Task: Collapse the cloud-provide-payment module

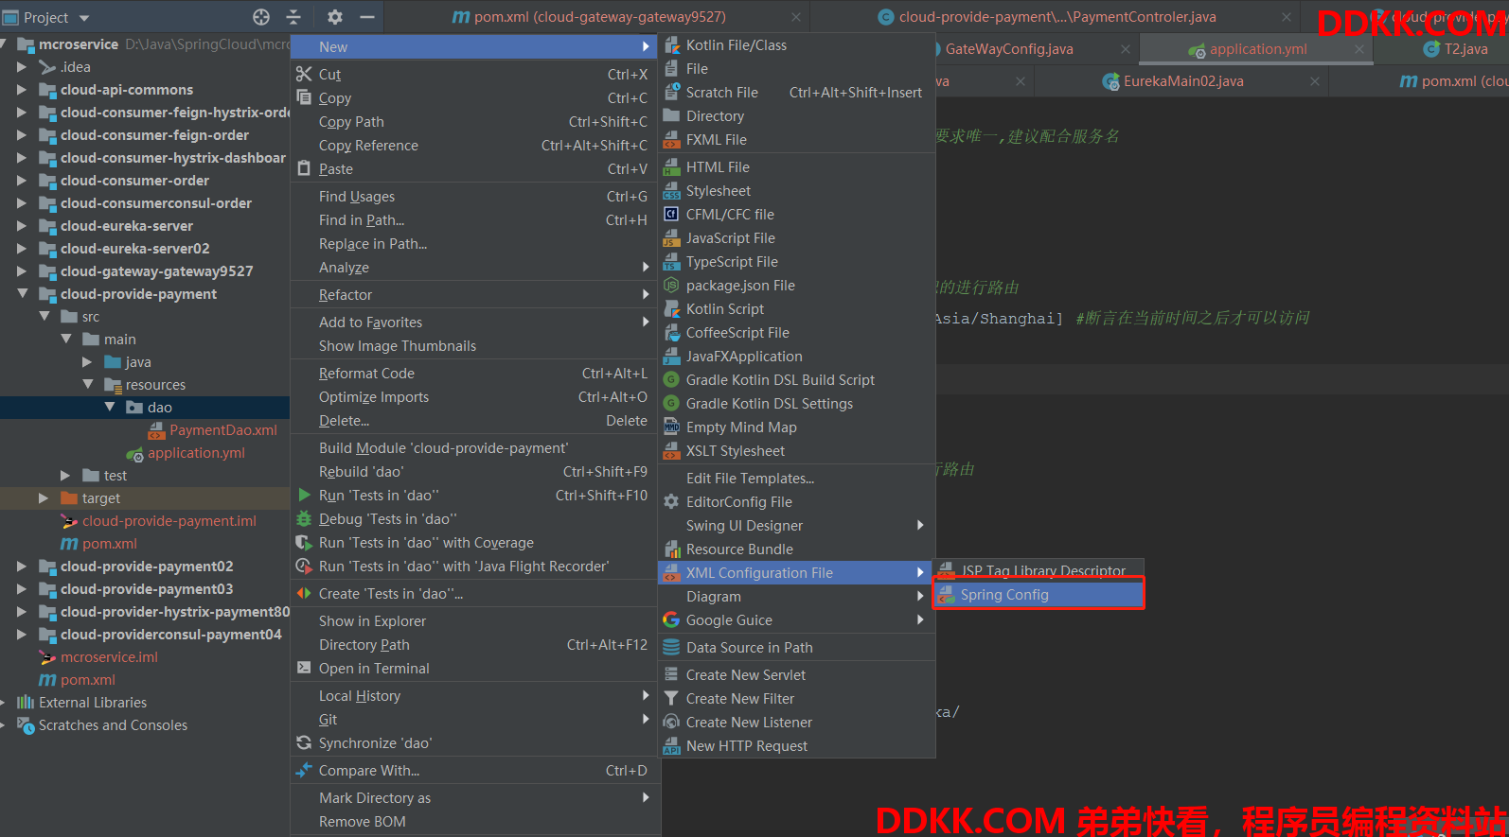Action: 22,294
